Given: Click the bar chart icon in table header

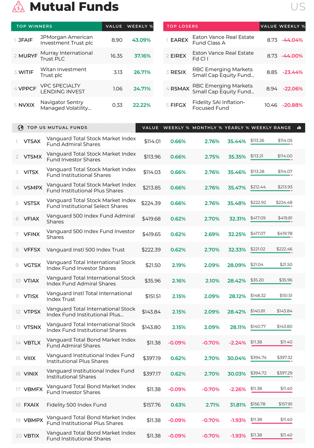Looking at the screenshot, I should (299, 128).
